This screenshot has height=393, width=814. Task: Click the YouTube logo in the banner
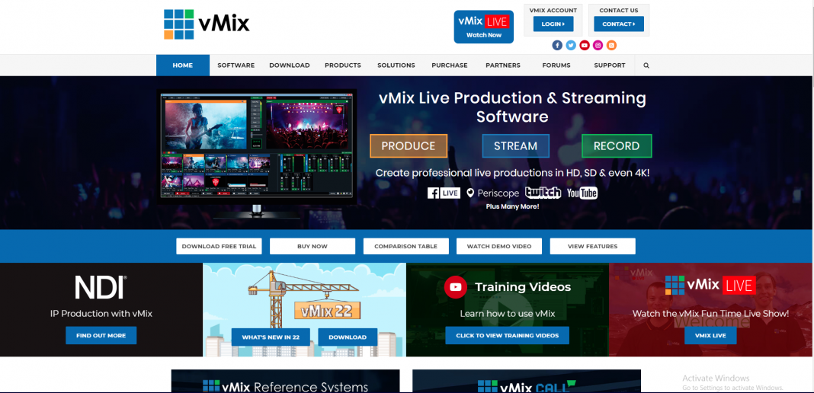click(x=582, y=193)
